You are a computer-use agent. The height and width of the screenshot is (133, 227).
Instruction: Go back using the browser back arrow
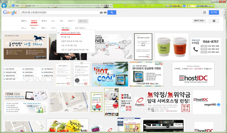coord(4,6)
